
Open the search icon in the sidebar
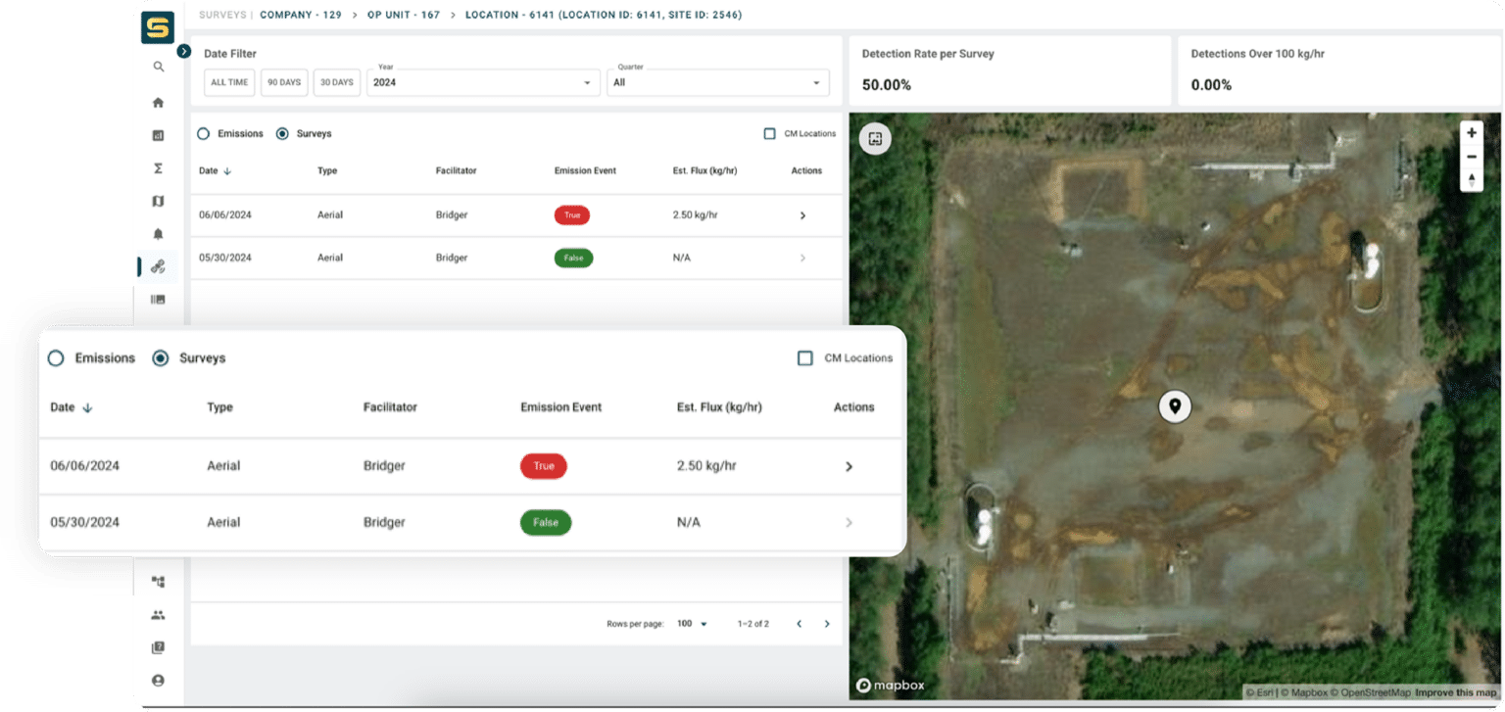(x=158, y=67)
